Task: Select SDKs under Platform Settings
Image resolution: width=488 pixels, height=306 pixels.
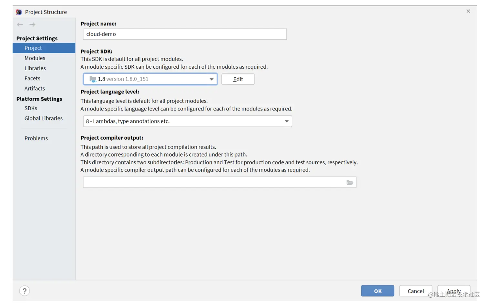Action: pos(31,108)
